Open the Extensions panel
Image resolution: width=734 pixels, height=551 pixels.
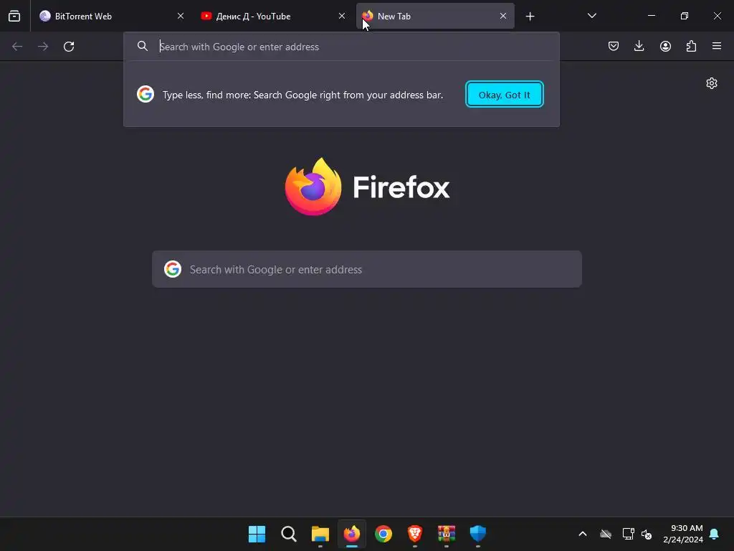pyautogui.click(x=691, y=46)
